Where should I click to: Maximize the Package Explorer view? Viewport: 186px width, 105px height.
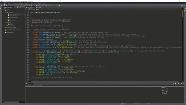pyautogui.click(x=24, y=7)
